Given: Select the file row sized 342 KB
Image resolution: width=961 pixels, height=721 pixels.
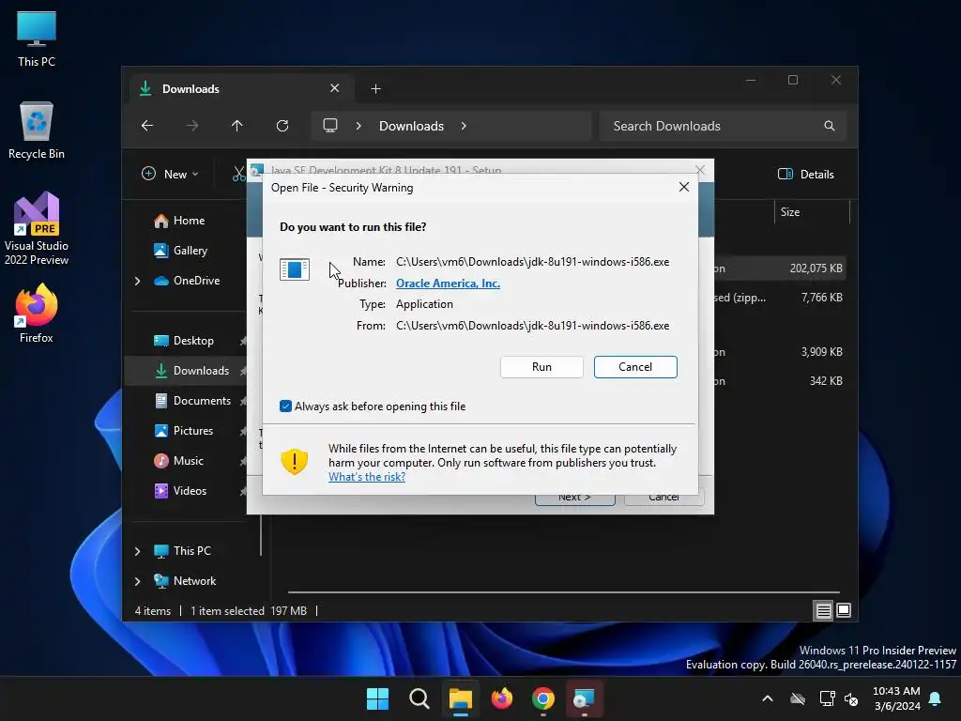Looking at the screenshot, I should [x=780, y=381].
